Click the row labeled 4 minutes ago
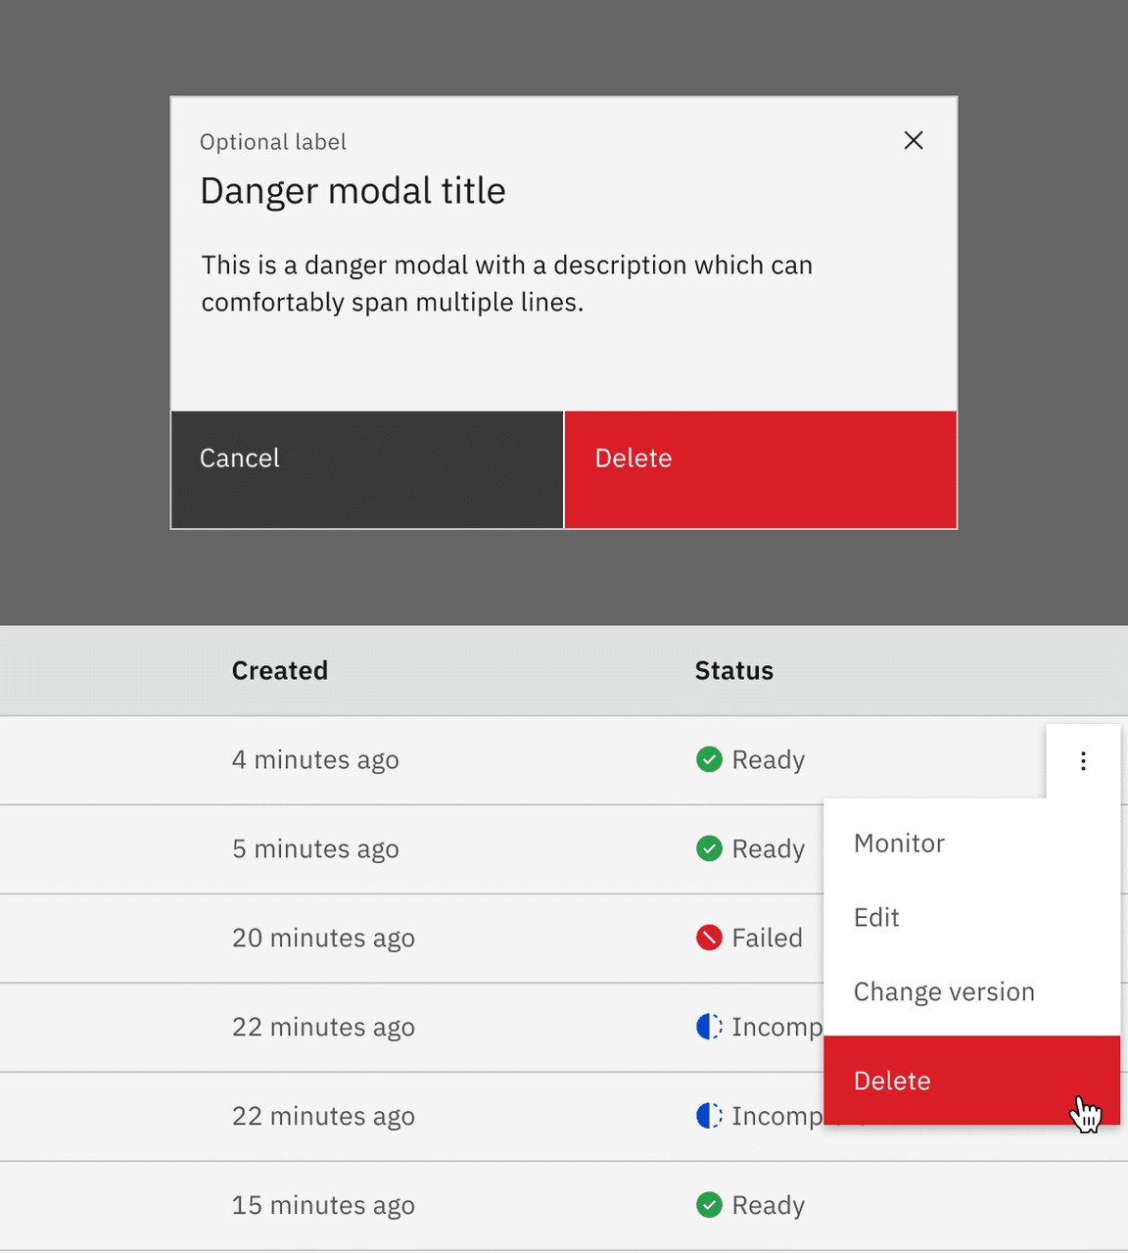The height and width of the screenshot is (1253, 1128). 315,759
